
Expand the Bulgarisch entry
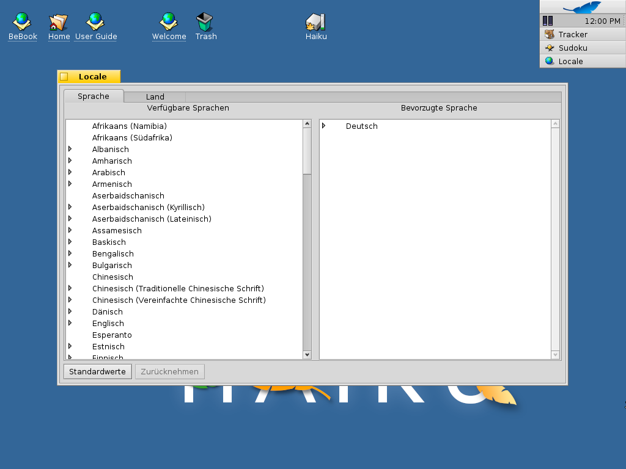(70, 264)
